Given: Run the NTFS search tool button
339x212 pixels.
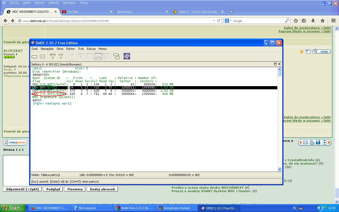Looking at the screenshot, I should pyautogui.click(x=53, y=56).
